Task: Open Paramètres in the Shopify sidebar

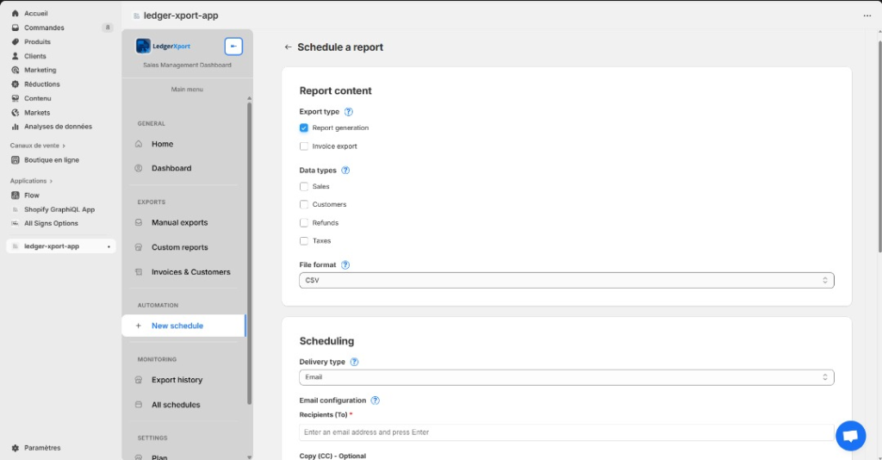Action: (x=42, y=448)
